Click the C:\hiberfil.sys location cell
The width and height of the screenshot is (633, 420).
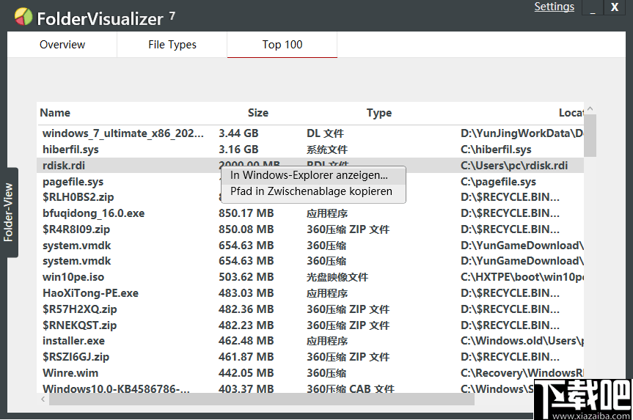(x=496, y=150)
